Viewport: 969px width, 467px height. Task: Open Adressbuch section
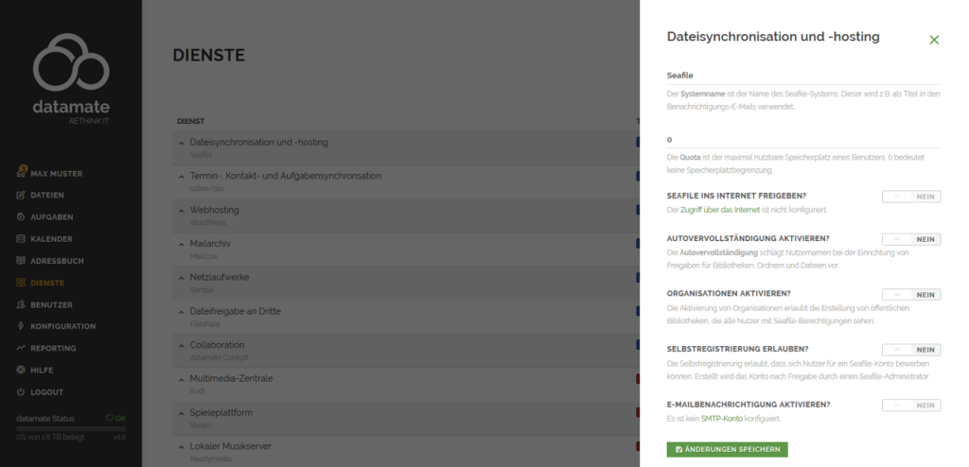pyautogui.click(x=57, y=261)
